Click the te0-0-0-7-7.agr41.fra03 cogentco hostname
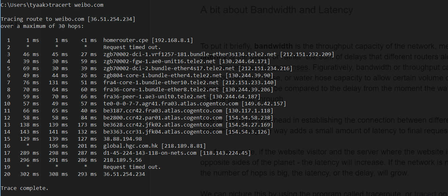 click(x=171, y=104)
